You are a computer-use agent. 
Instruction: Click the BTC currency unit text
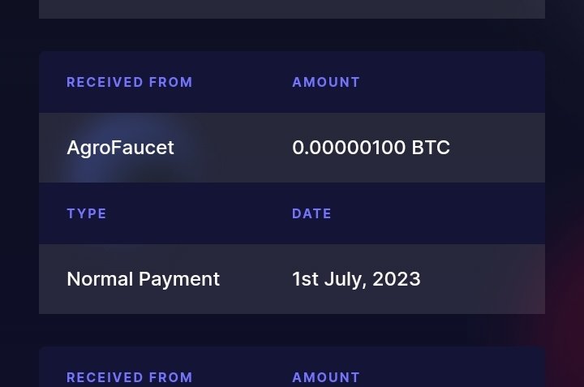click(431, 148)
